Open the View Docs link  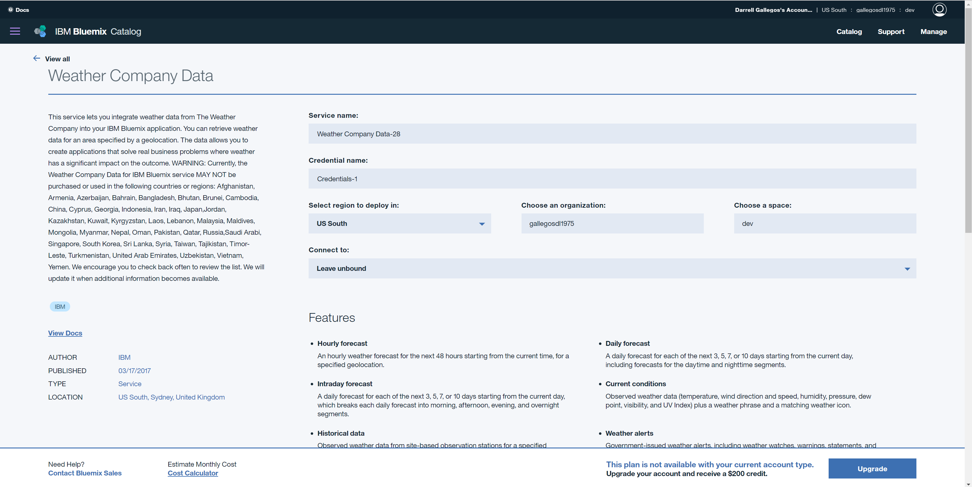tap(65, 333)
